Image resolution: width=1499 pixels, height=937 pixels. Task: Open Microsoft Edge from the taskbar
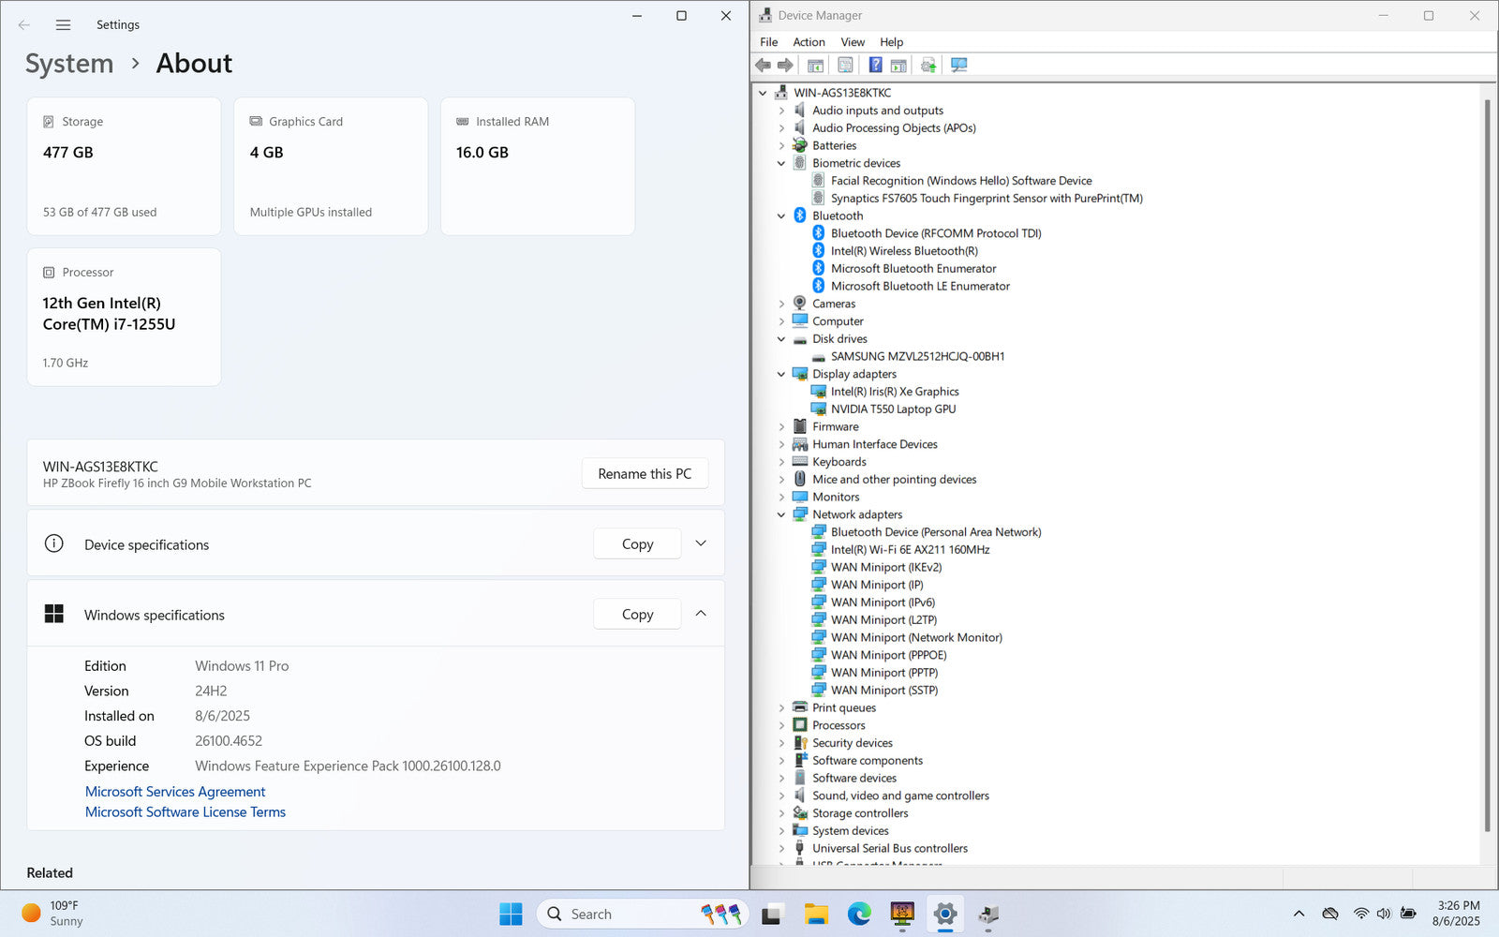click(x=859, y=914)
